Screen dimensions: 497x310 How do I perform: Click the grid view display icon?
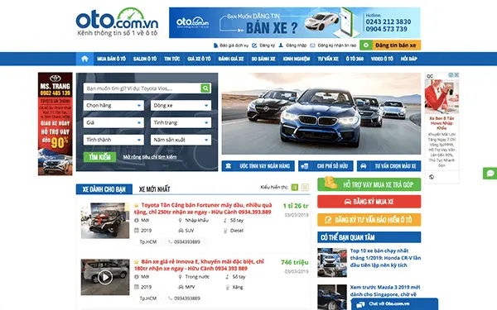tap(305, 188)
